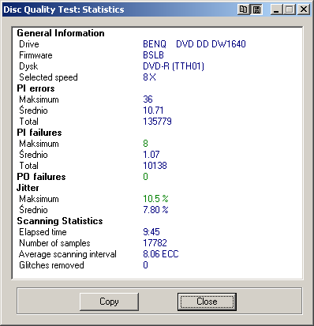Click Number of samples value 17782
Image resolution: width=314 pixels, height=326 pixels.
click(x=155, y=243)
